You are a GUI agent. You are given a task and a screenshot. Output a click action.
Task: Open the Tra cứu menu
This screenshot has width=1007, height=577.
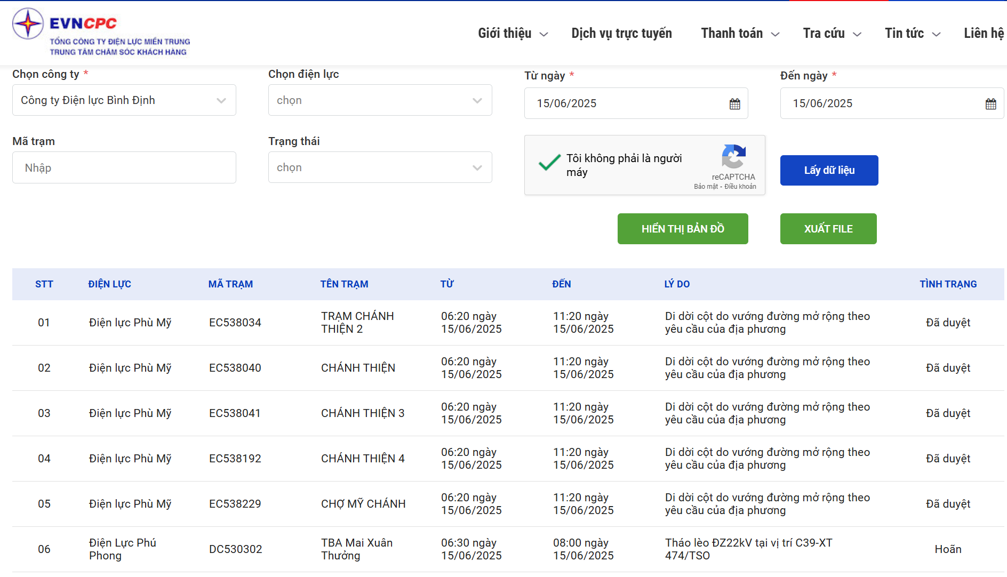tap(832, 34)
